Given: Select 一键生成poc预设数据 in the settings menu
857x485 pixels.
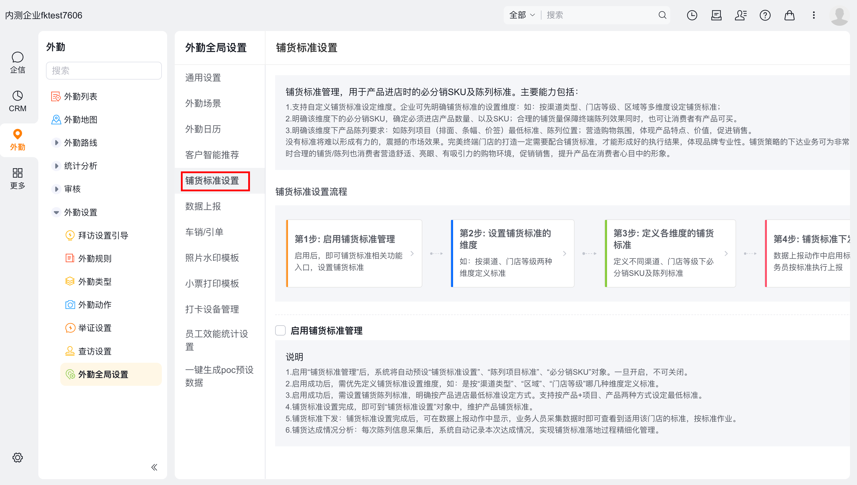Looking at the screenshot, I should pos(220,376).
